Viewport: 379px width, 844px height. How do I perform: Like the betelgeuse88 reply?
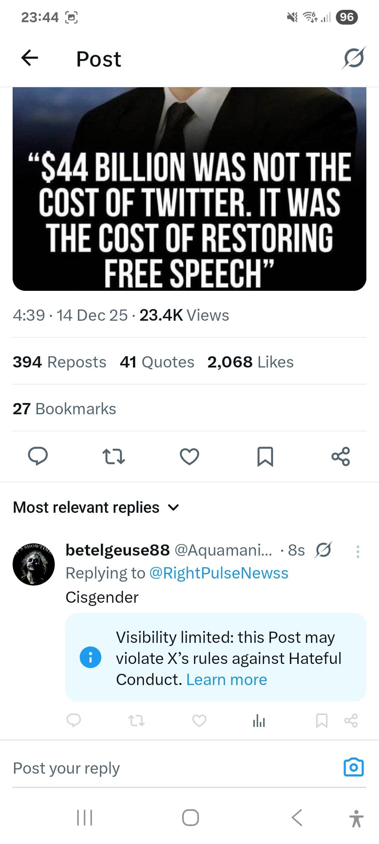(199, 721)
